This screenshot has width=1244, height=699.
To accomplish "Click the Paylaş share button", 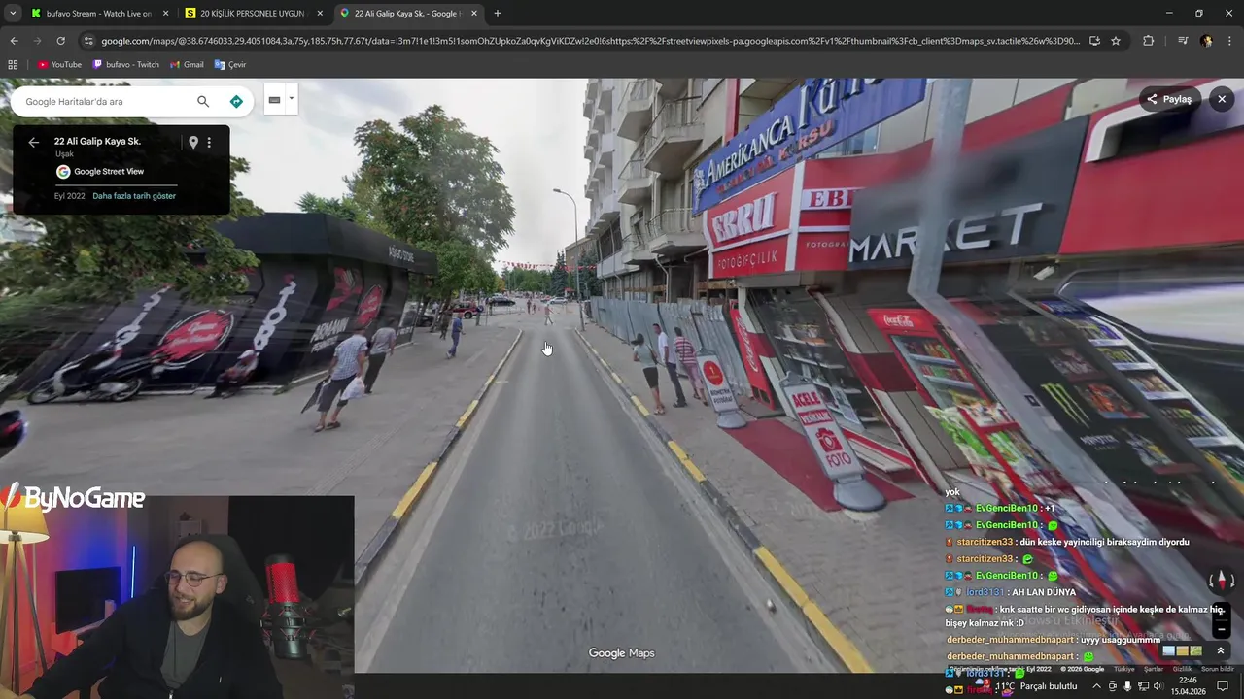I will [1169, 99].
